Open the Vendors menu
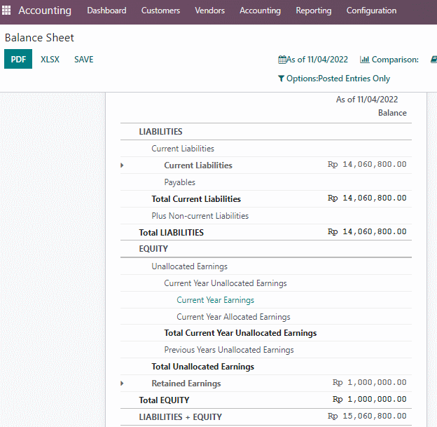 [x=209, y=11]
